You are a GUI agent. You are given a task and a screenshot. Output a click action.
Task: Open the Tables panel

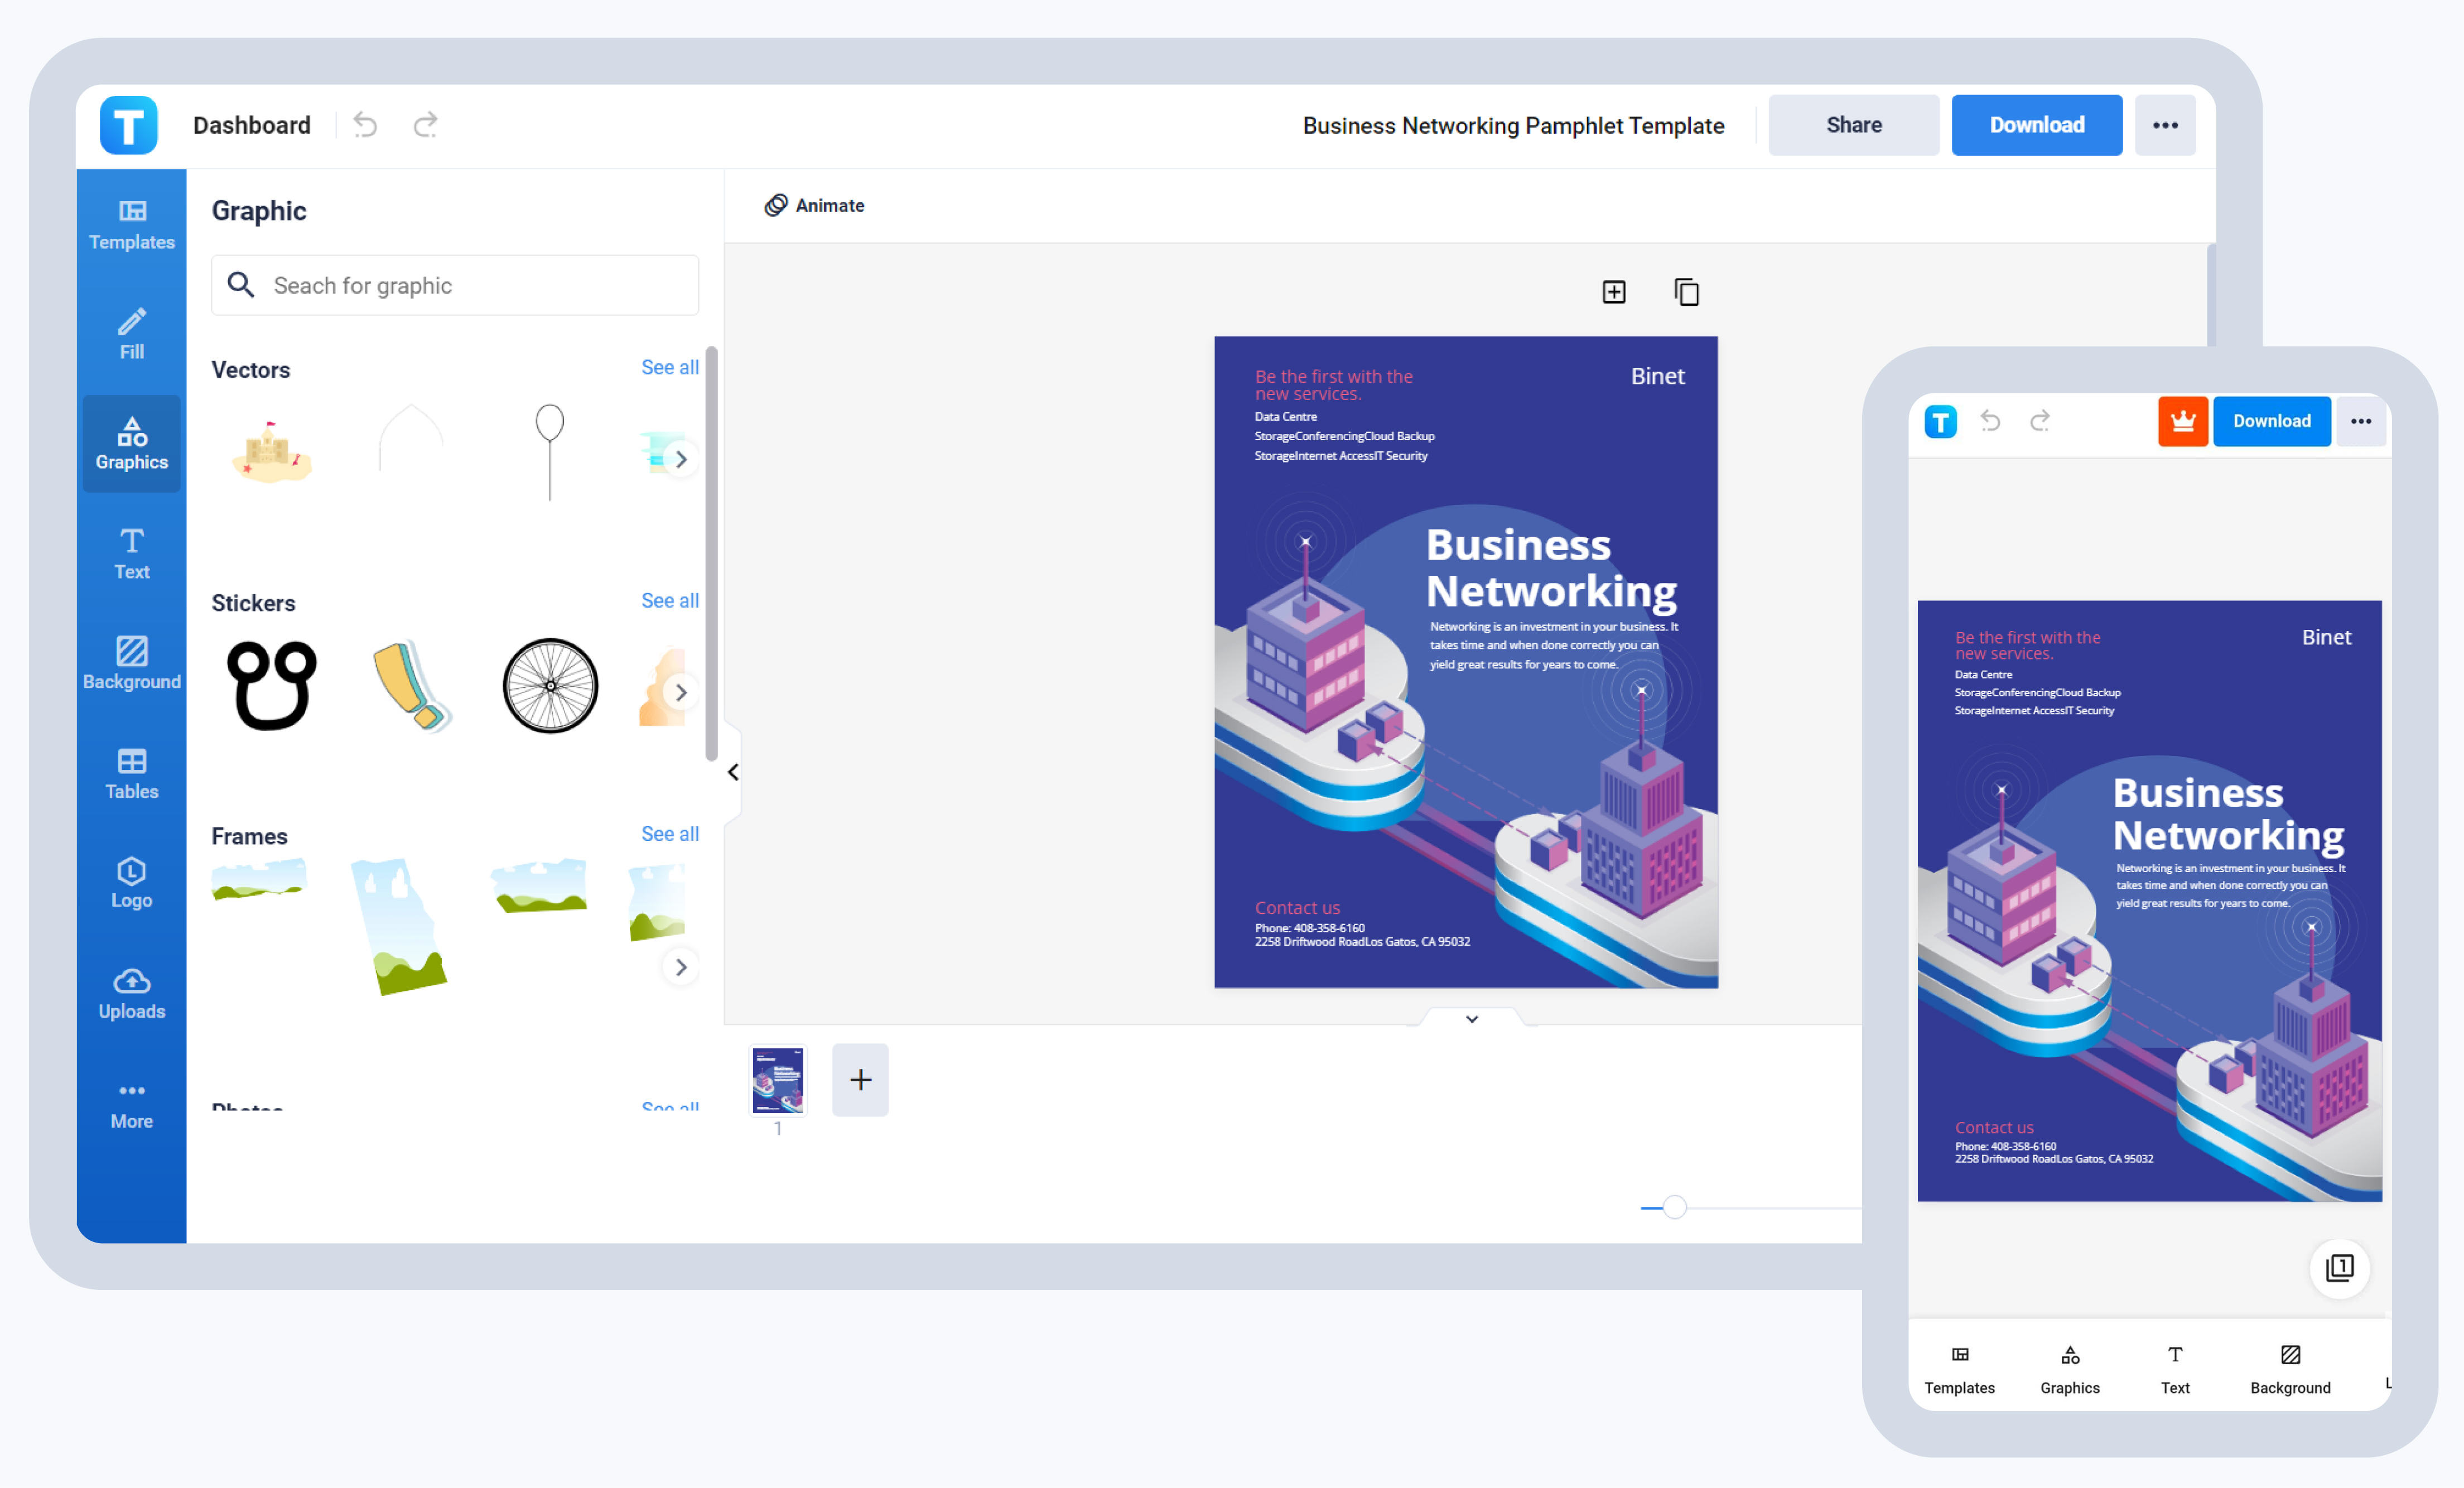[x=131, y=773]
